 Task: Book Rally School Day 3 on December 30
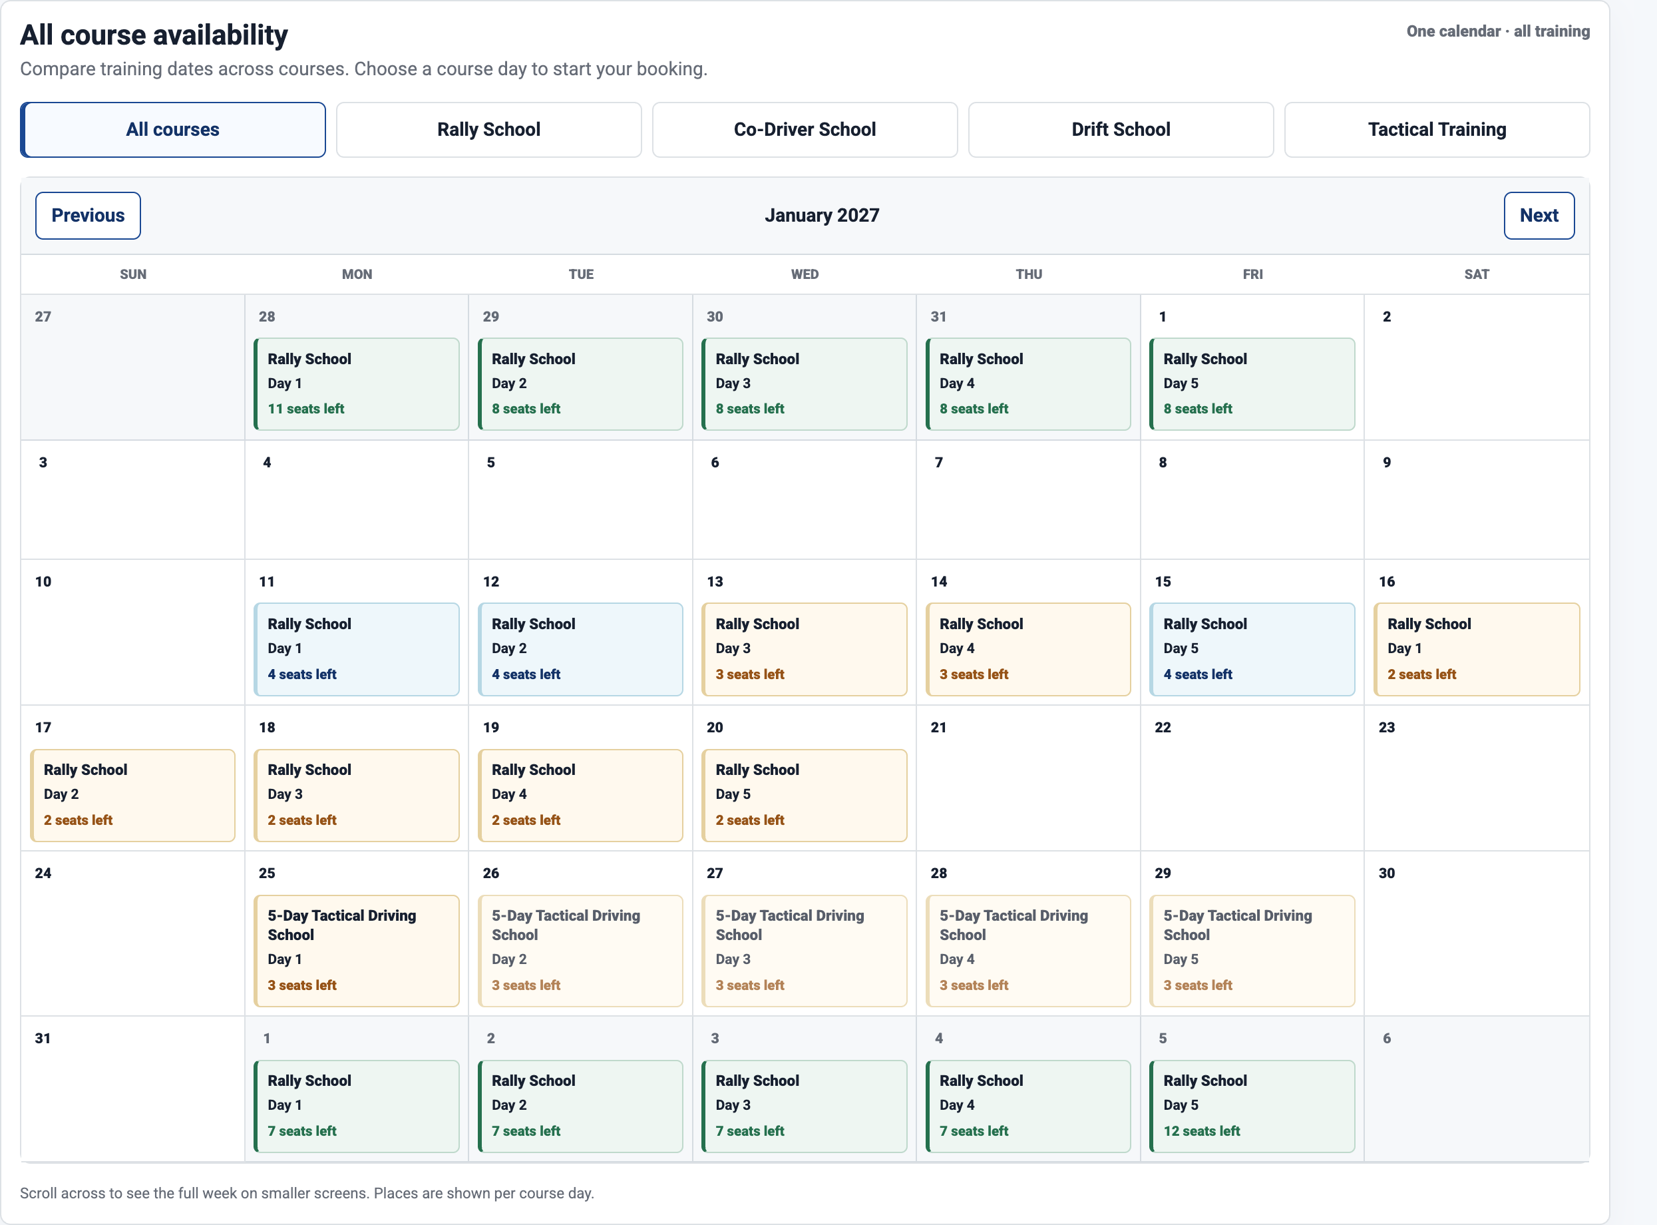tap(805, 384)
